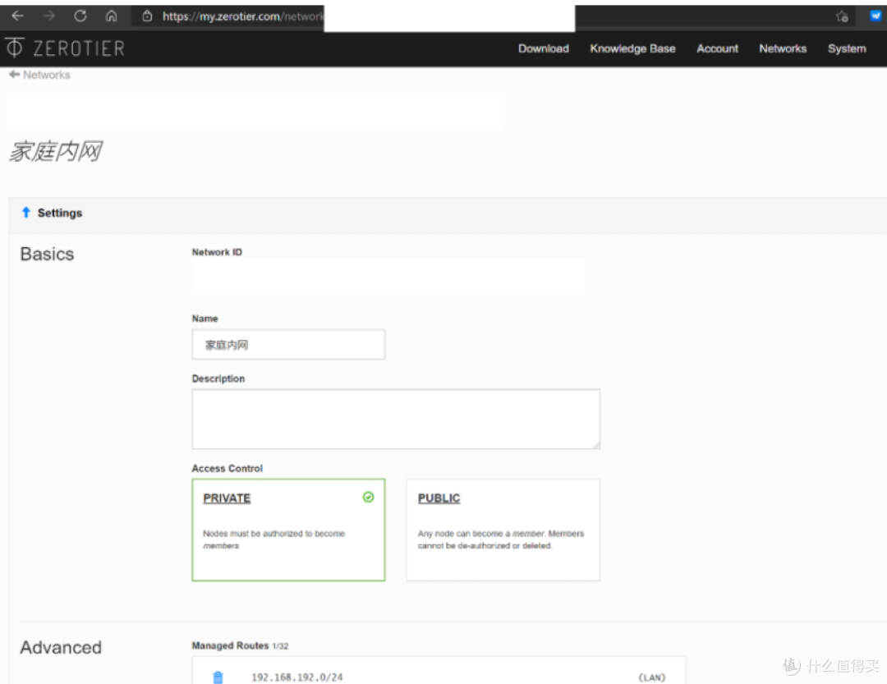887x684 pixels.
Task: Open Networks in the top navigation
Action: 783,48
